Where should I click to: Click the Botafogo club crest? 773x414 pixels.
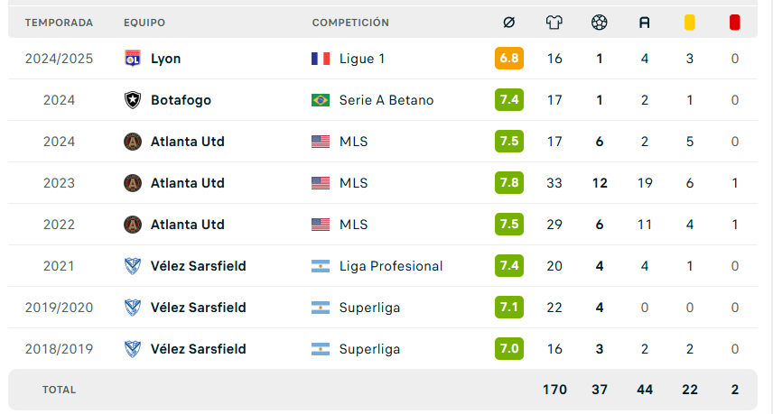(133, 100)
